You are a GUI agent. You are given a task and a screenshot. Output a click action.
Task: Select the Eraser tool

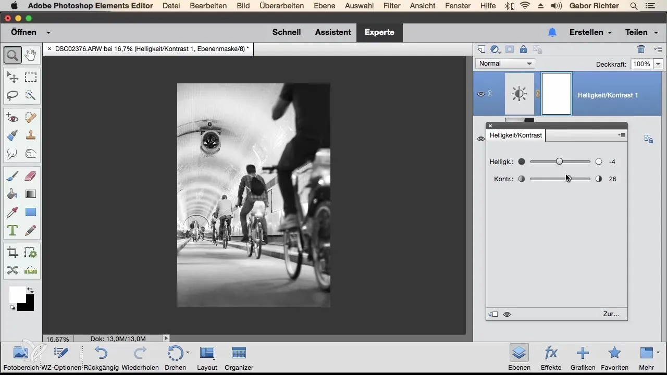[31, 177]
